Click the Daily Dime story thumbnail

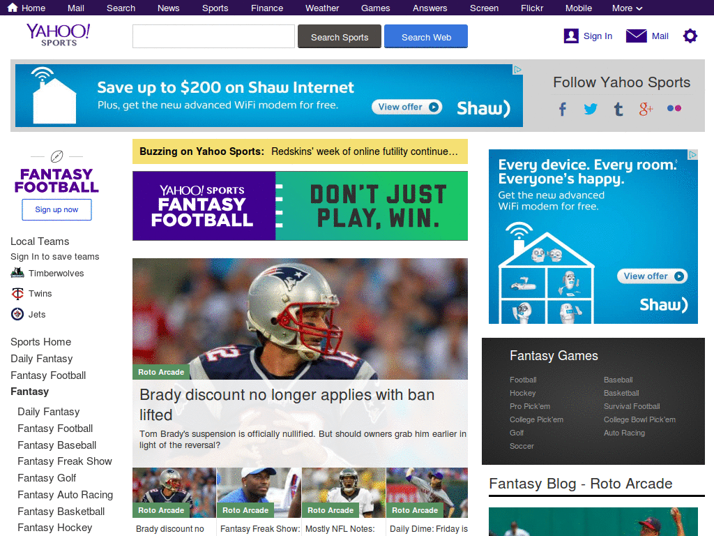(427, 493)
